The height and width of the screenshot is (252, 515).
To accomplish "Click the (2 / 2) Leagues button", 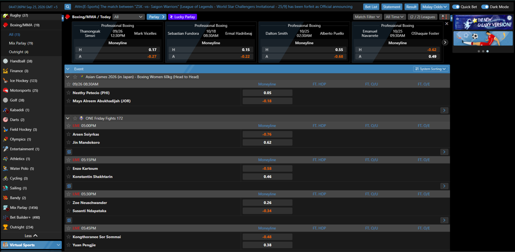I will (422, 17).
